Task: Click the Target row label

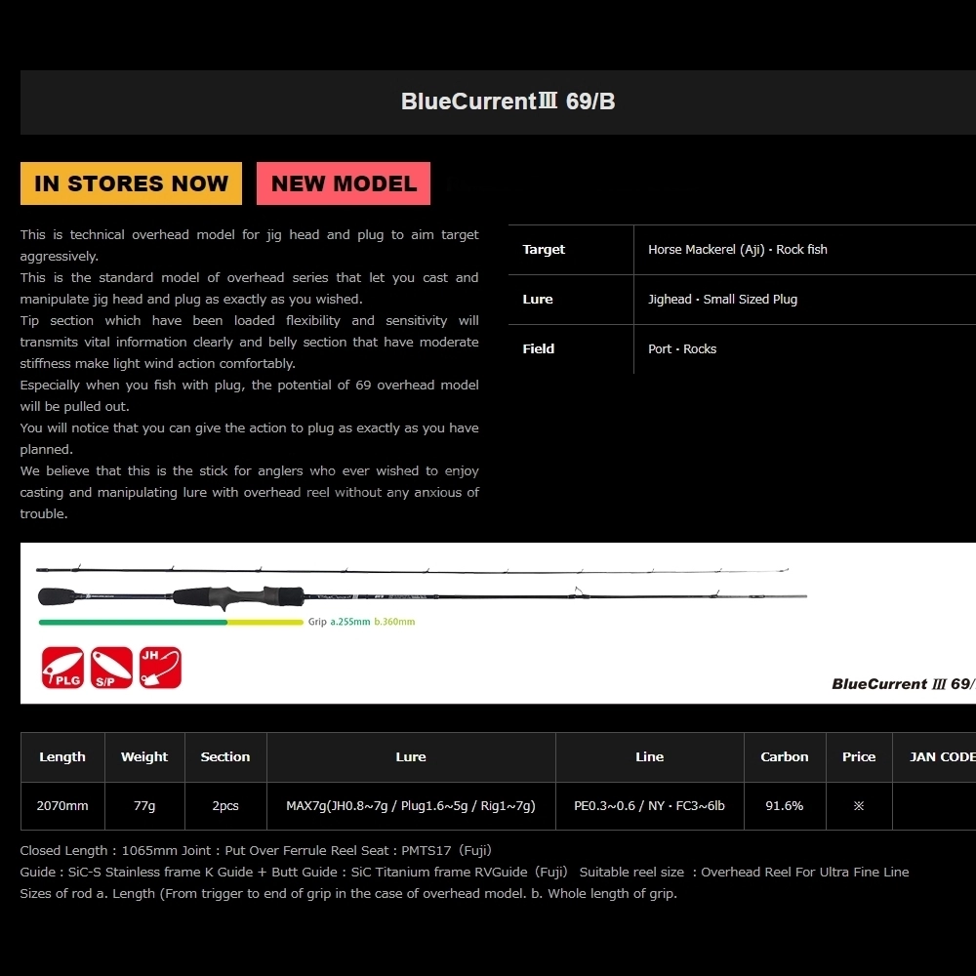Action: click(x=544, y=250)
